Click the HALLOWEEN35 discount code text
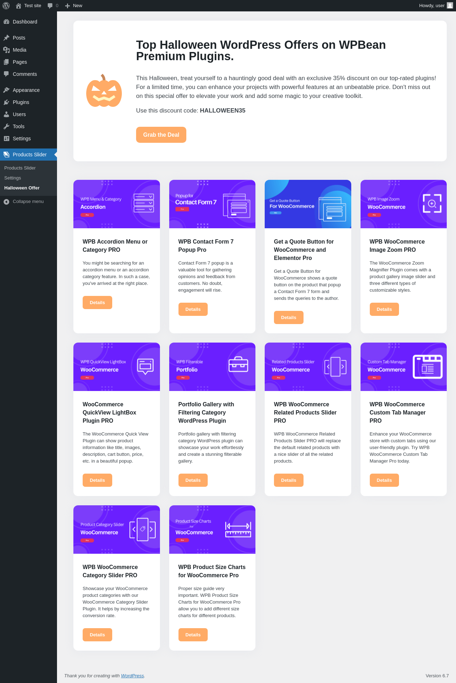 pos(223,110)
